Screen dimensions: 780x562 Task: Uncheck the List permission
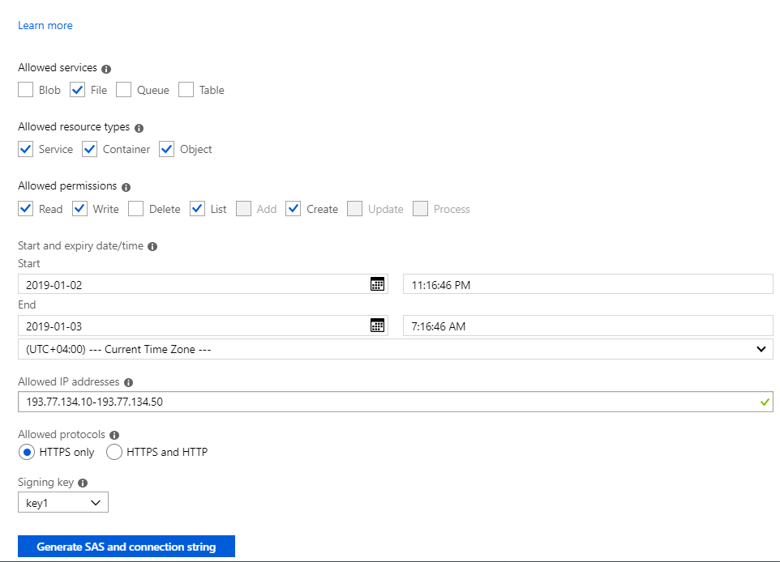point(198,209)
